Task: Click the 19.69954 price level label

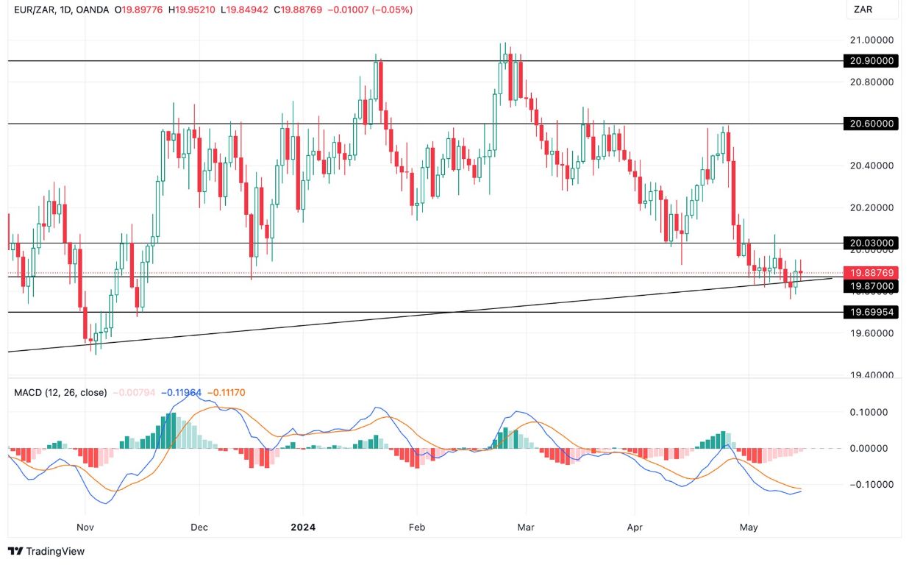Action: [872, 312]
